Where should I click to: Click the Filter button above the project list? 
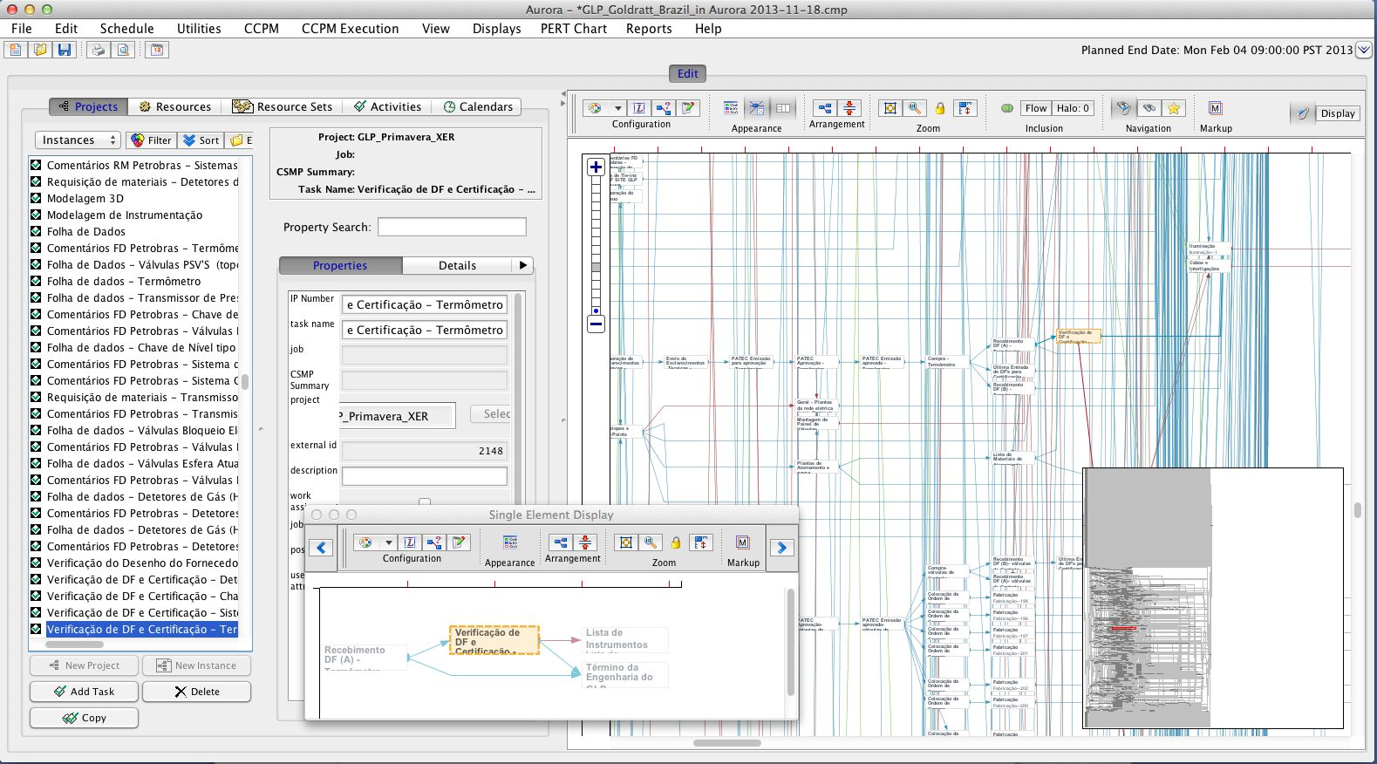[151, 140]
